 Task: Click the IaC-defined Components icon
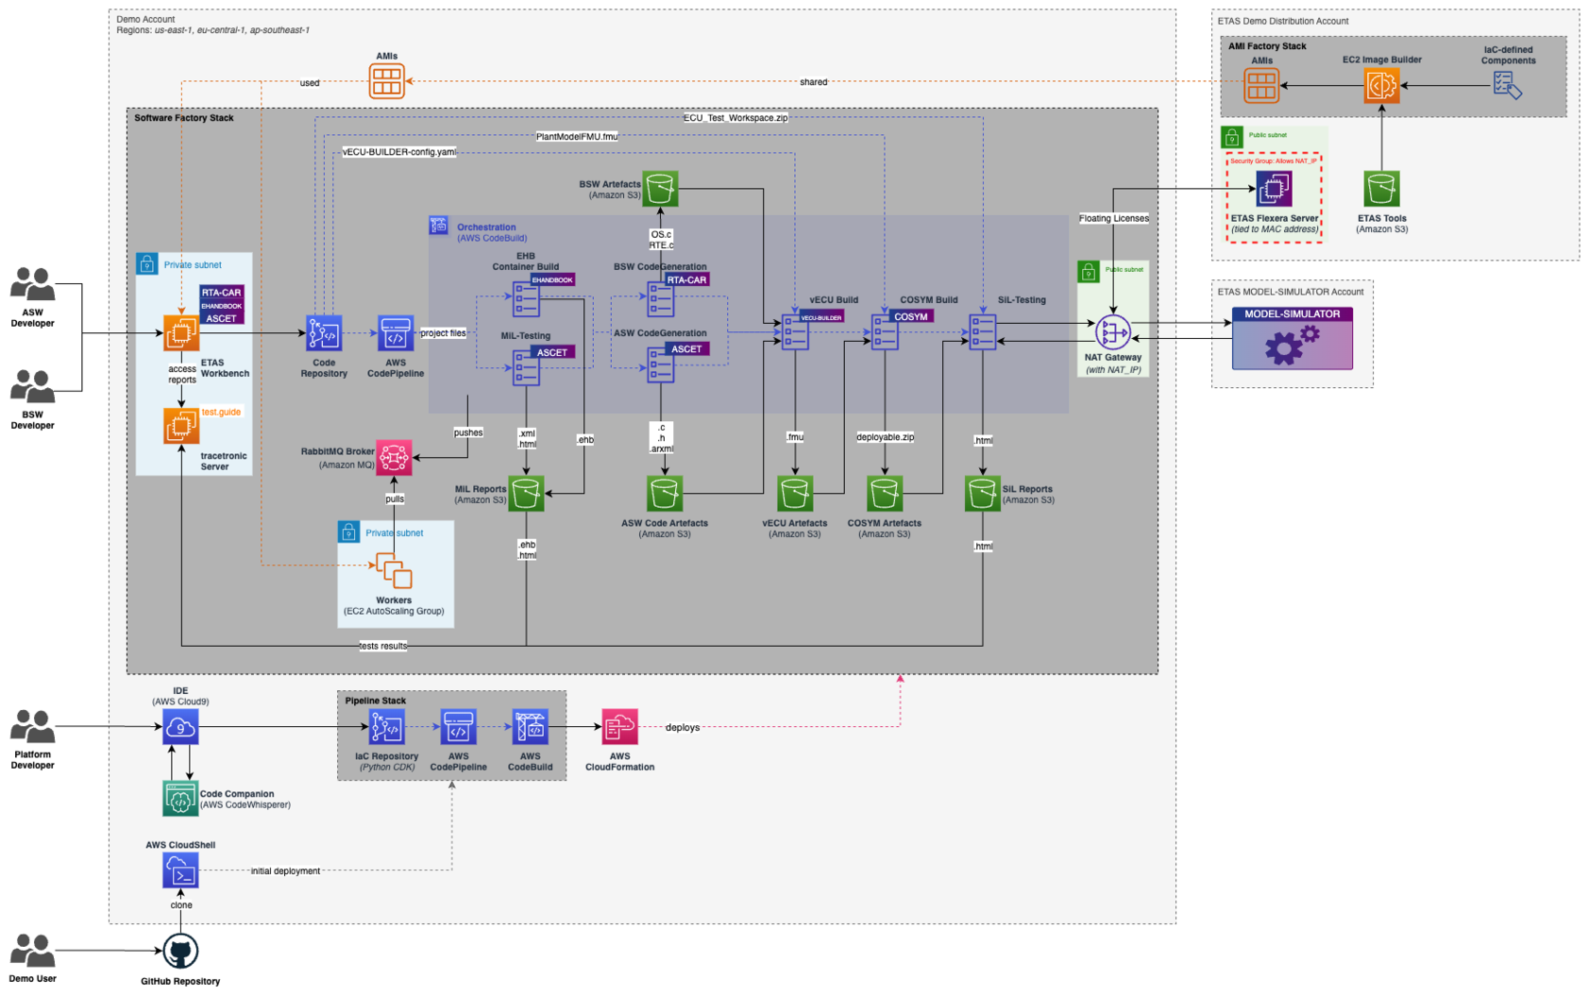(1508, 85)
